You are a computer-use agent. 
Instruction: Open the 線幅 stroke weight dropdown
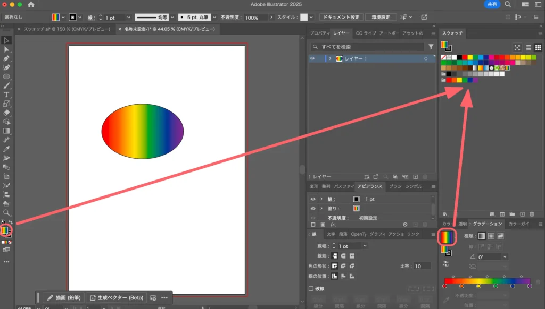[x=365, y=246]
